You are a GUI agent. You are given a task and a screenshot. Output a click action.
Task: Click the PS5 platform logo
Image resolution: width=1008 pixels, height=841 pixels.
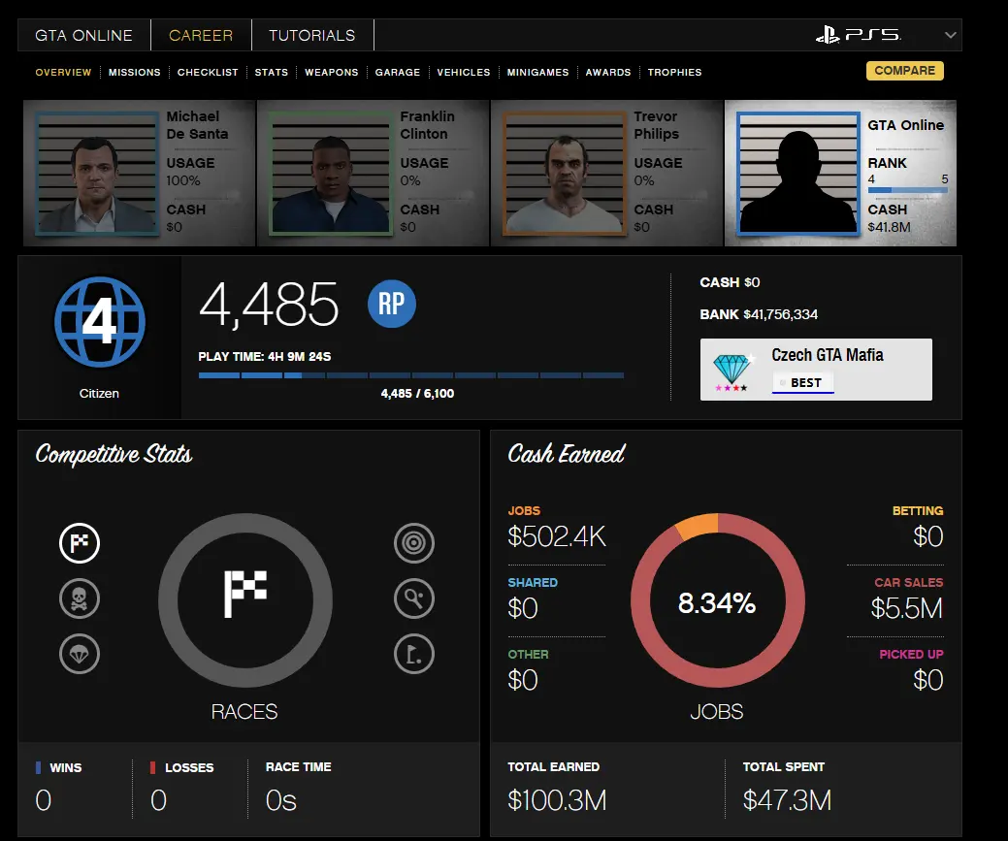click(x=859, y=35)
